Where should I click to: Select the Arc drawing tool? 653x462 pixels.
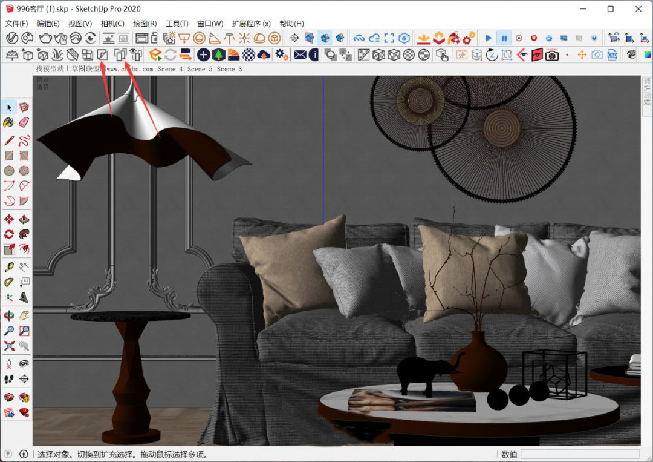tap(8, 185)
